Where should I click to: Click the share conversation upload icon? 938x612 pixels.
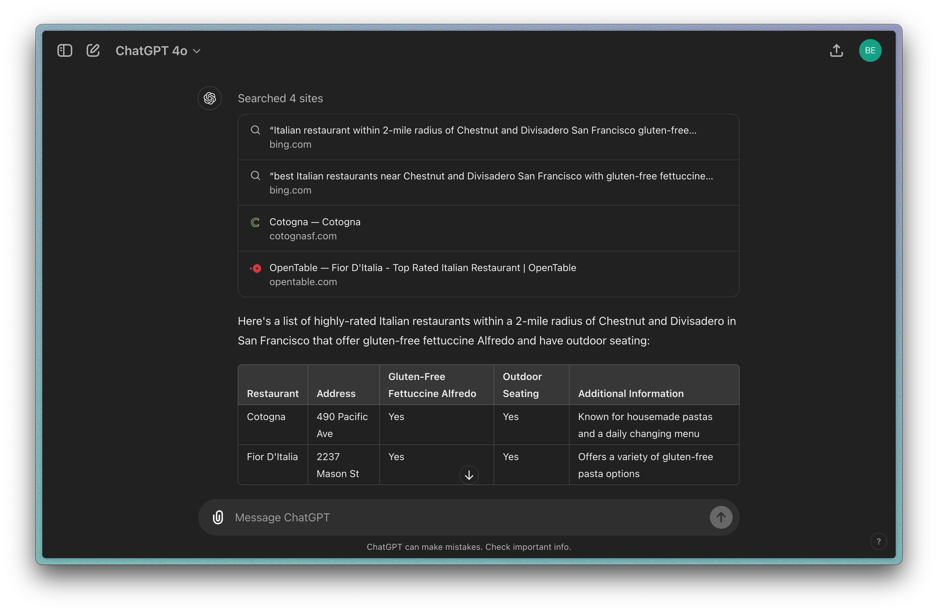coord(836,50)
